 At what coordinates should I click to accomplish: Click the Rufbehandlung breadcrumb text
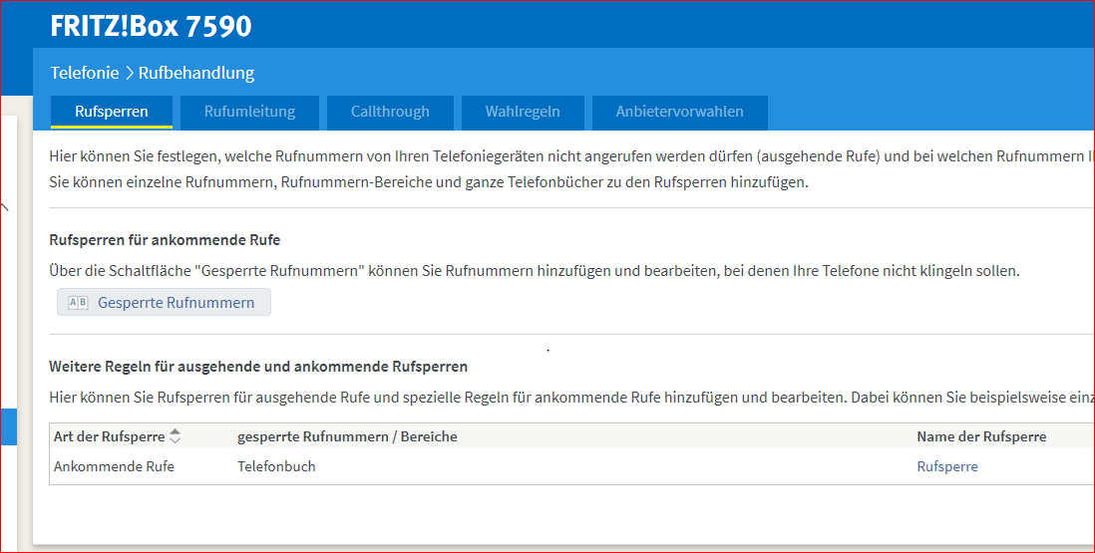[x=196, y=73]
